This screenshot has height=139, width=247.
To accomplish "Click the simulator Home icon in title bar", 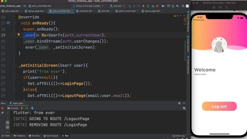I will 214,7.
